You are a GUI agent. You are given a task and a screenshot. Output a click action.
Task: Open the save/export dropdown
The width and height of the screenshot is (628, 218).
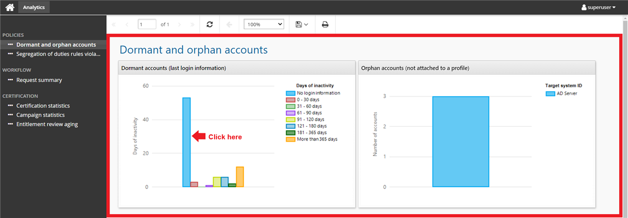(x=302, y=24)
